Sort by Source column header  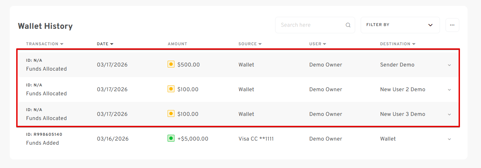coord(250,44)
